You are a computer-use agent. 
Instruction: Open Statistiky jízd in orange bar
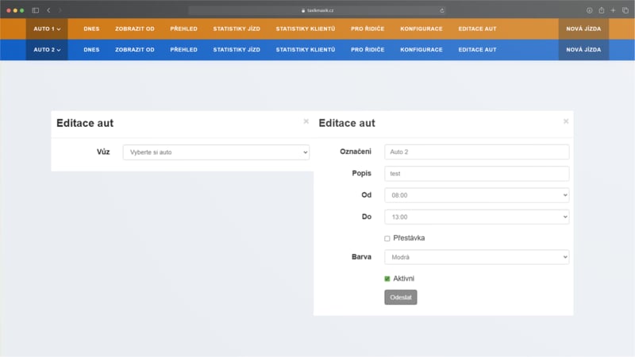pyautogui.click(x=236, y=29)
